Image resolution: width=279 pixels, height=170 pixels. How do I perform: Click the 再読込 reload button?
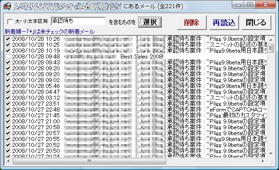(x=224, y=23)
